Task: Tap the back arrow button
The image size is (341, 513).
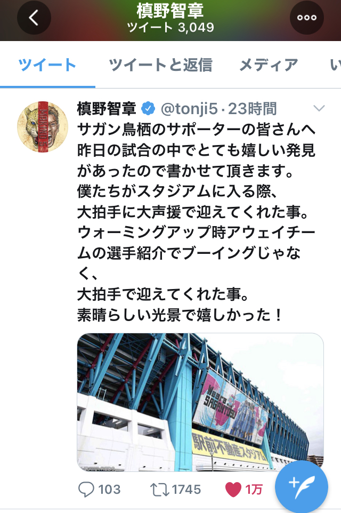Action: tap(34, 18)
